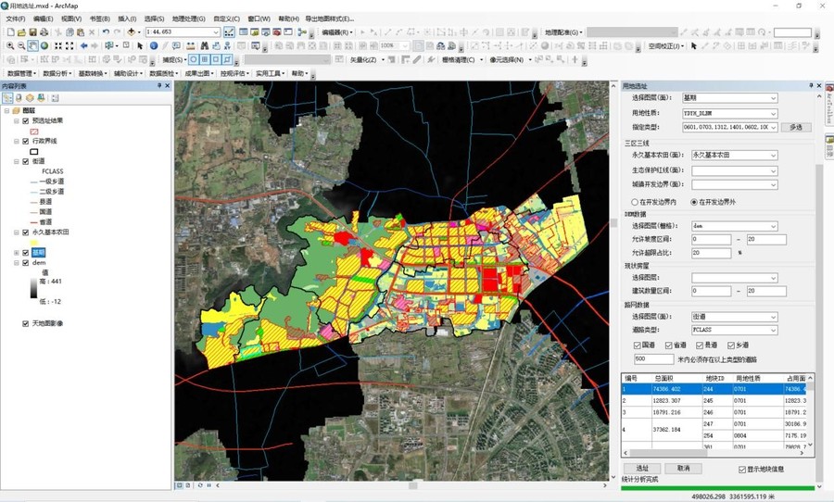
Task: Toggle visibility of 行政界线 layer
Action: pyautogui.click(x=26, y=141)
